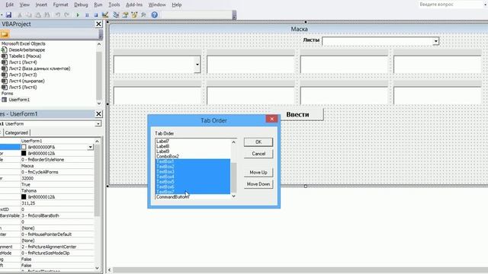The image size is (488, 274).
Task: Click the Ввести button on the form
Action: pyautogui.click(x=297, y=114)
